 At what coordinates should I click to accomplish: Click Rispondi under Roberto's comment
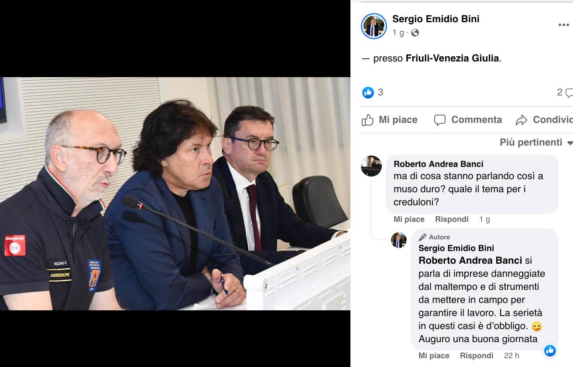pyautogui.click(x=452, y=219)
